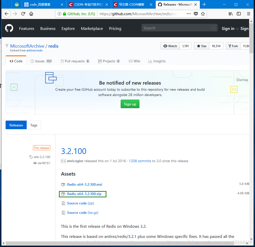Screen dimensions: 255x247
Task: Dismiss the release notification banner
Action: coord(242,80)
